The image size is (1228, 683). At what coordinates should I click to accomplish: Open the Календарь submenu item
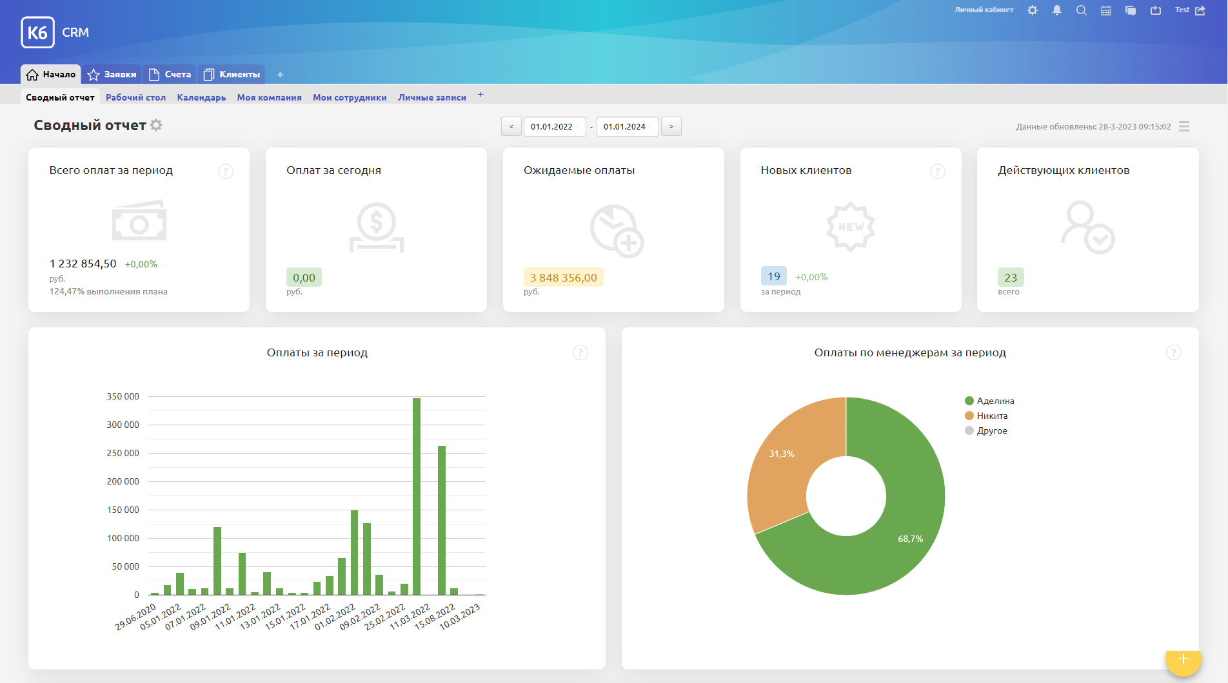(x=201, y=97)
